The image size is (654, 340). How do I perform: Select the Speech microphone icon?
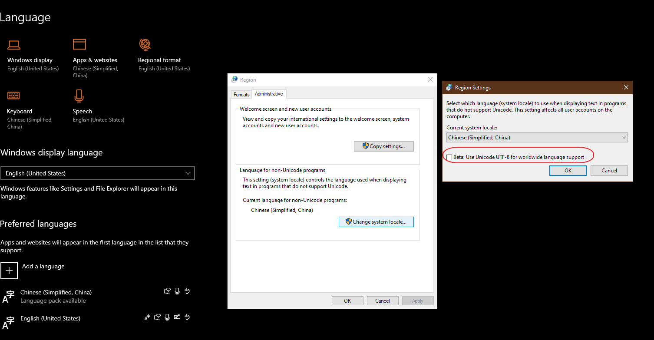coord(79,96)
